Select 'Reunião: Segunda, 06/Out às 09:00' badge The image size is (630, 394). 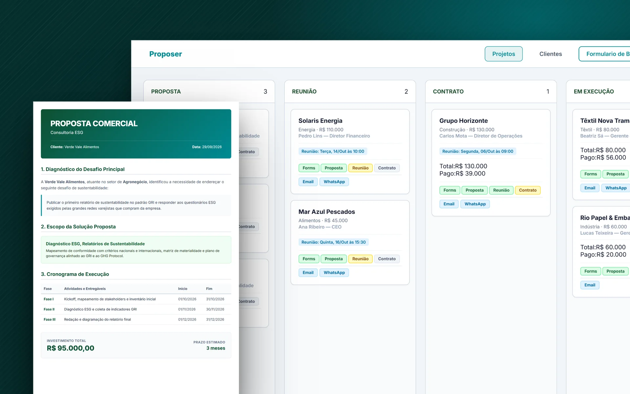(x=478, y=151)
